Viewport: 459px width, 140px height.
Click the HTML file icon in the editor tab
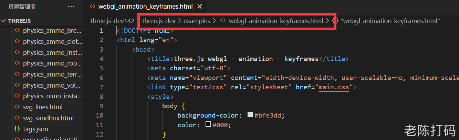coord(92,7)
